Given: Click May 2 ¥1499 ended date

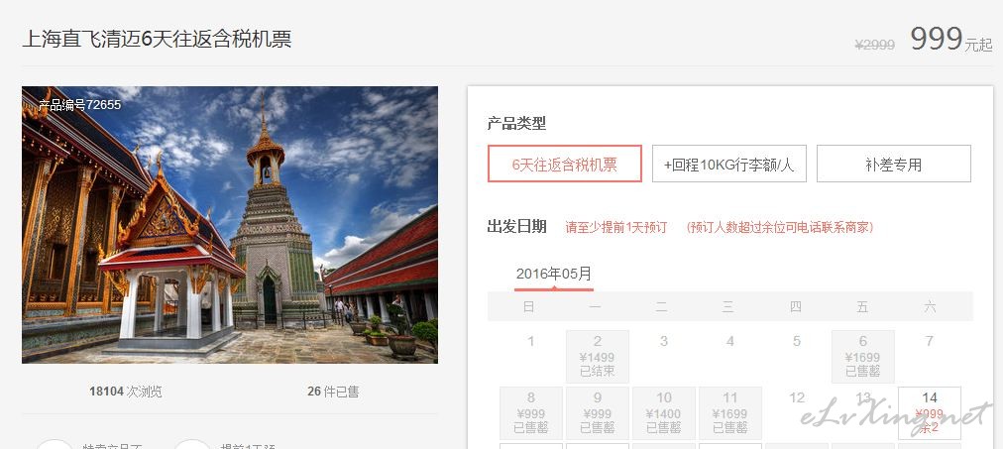Looking at the screenshot, I should pos(598,356).
